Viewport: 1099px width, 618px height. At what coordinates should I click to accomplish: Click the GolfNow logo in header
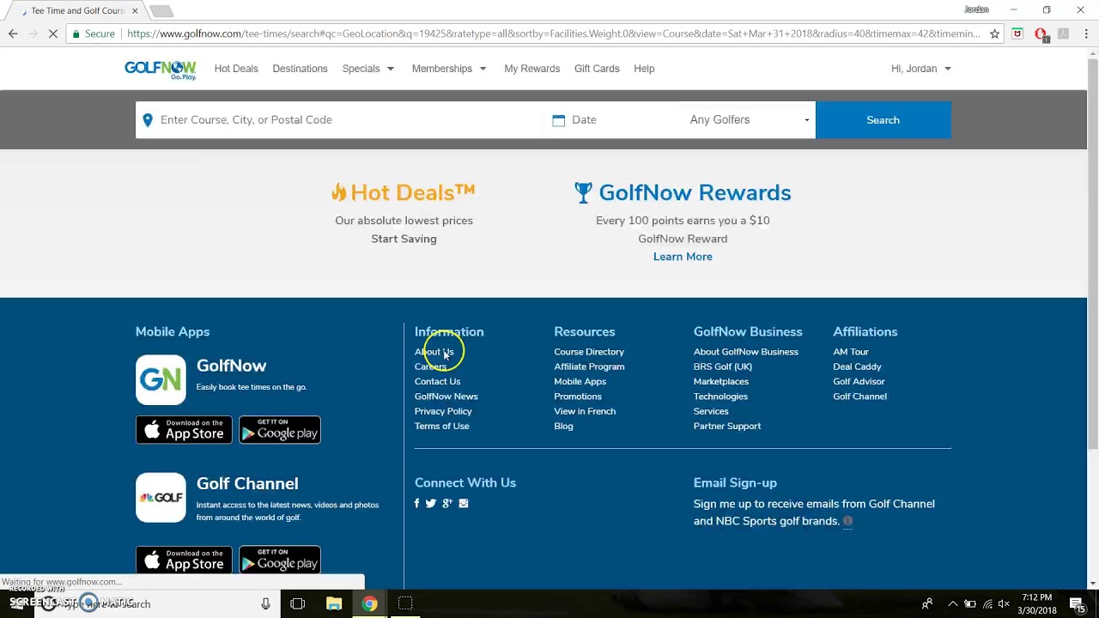pyautogui.click(x=161, y=70)
